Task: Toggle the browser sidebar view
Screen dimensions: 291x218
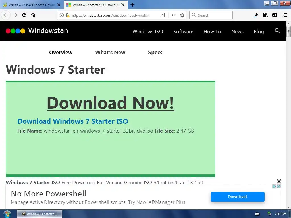Action: [x=275, y=15]
